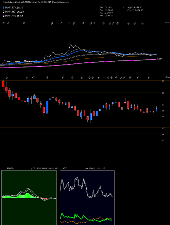Click the ADX (14 day) parameter values
The image size is (170, 225).
pos(95,168)
